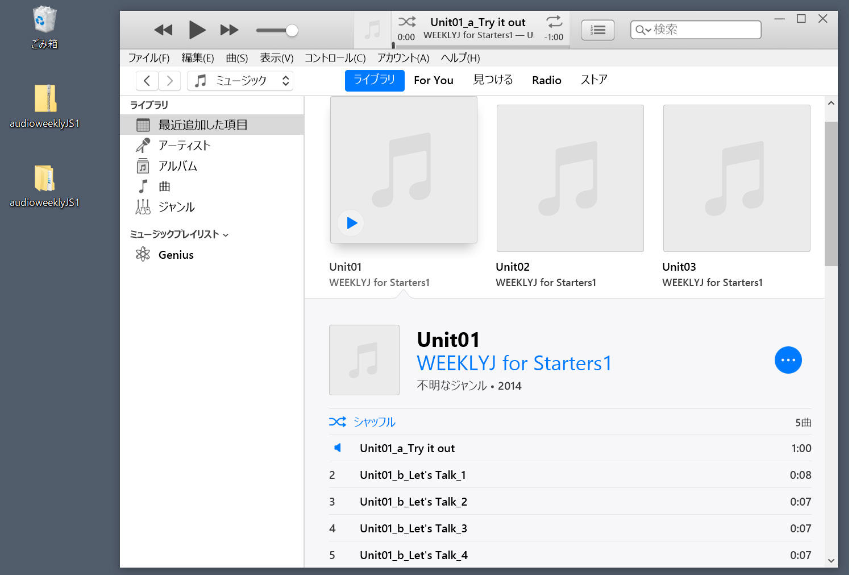Open the 曲(S) menu
This screenshot has width=852, height=575.
coord(236,58)
